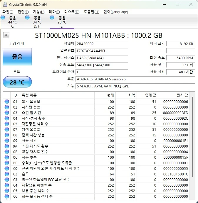
Task: Open the 편집(E) menu
Action: point(23,12)
